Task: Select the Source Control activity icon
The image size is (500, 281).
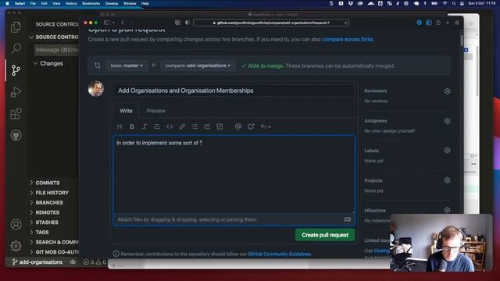Action: point(16,70)
